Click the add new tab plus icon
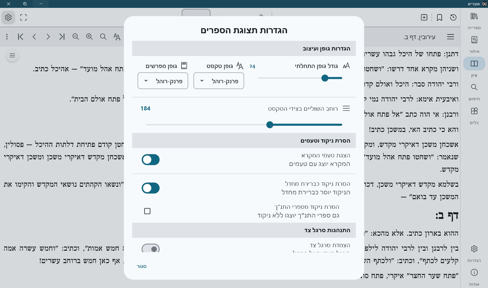Viewport: 488px width, 288px height. click(424, 17)
